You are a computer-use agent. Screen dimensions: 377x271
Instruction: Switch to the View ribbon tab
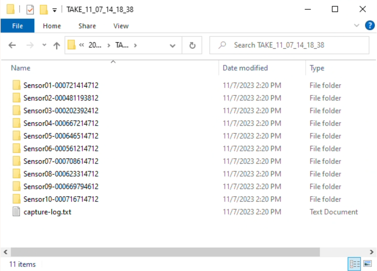click(x=121, y=26)
